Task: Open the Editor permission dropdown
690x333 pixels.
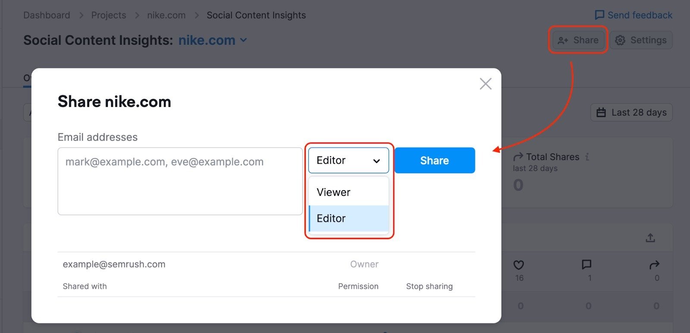Action: 348,160
